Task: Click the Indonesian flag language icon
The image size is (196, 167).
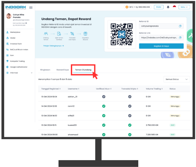Action: coord(174,7)
